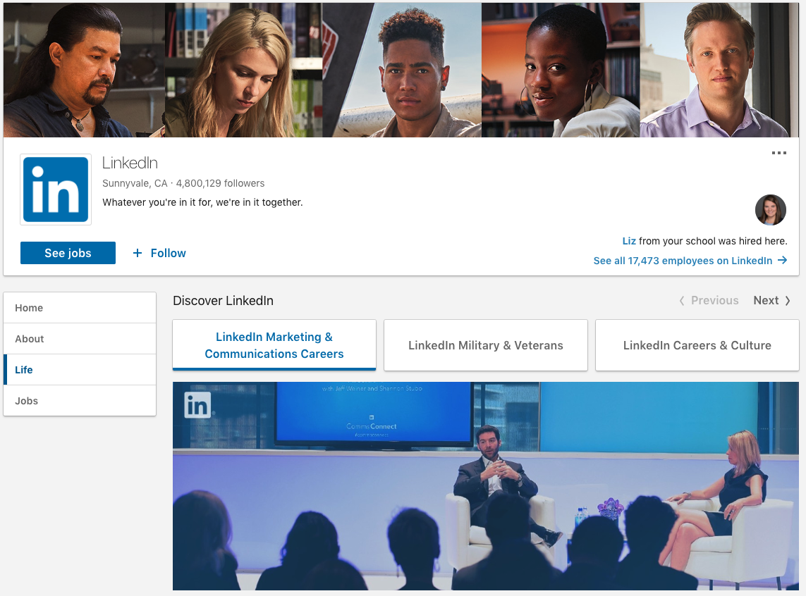Click the '4,800,129 followers' text
The image size is (806, 596).
(x=220, y=183)
